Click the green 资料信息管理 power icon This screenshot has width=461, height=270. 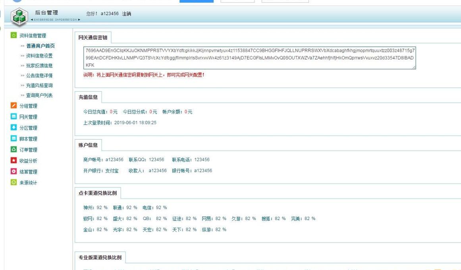[13, 36]
